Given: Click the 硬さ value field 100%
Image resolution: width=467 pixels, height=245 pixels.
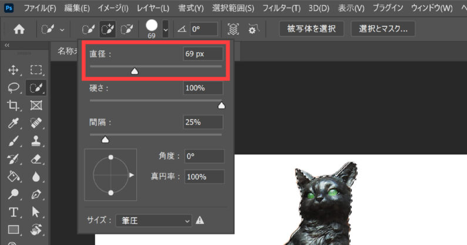Looking at the screenshot, I should tap(203, 88).
